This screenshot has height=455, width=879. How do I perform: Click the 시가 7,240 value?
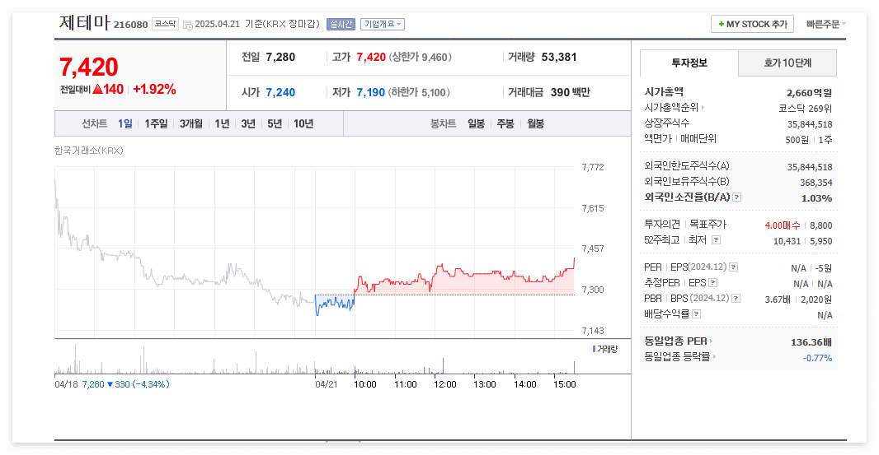coord(280,92)
